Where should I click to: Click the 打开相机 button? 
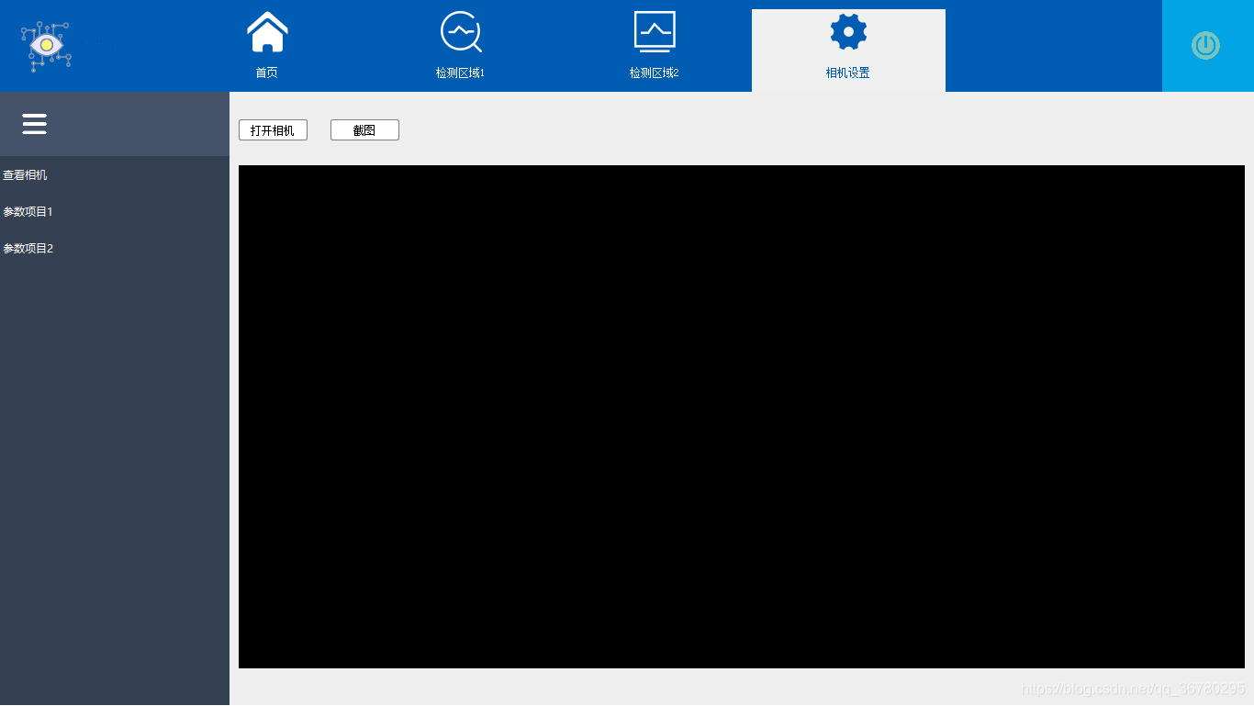coord(273,130)
